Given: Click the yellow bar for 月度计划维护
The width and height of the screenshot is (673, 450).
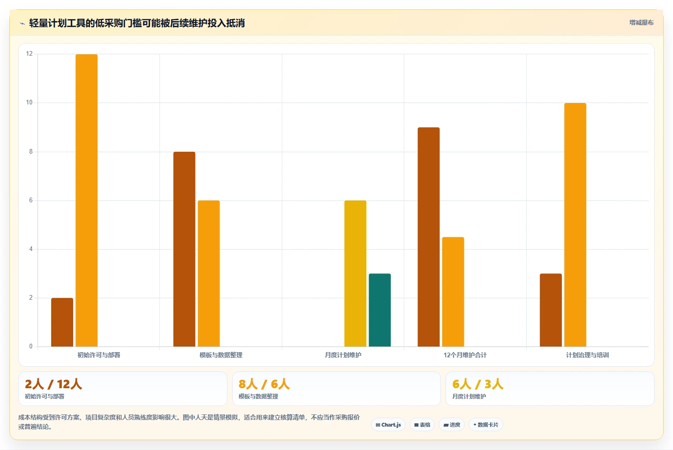Looking at the screenshot, I should click(x=355, y=273).
